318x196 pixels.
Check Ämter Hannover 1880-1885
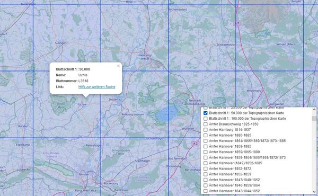click(206, 135)
